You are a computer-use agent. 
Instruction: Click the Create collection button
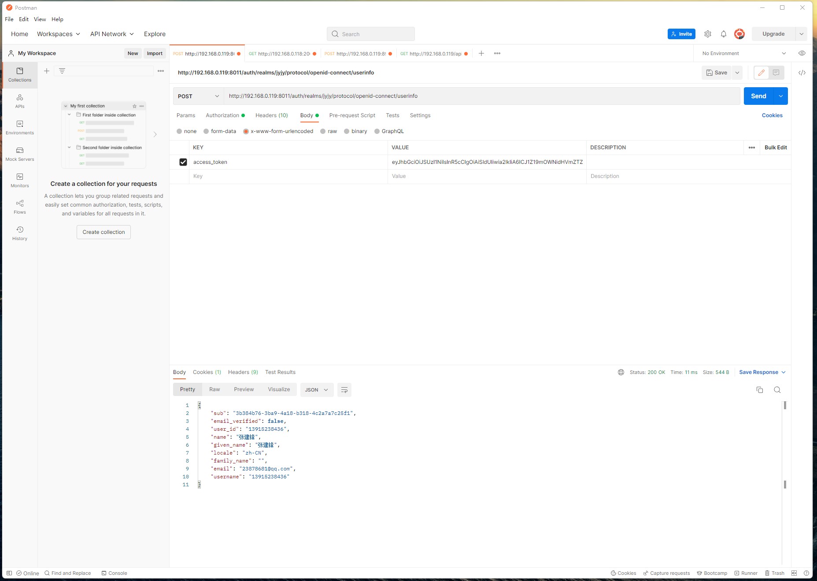tap(104, 232)
